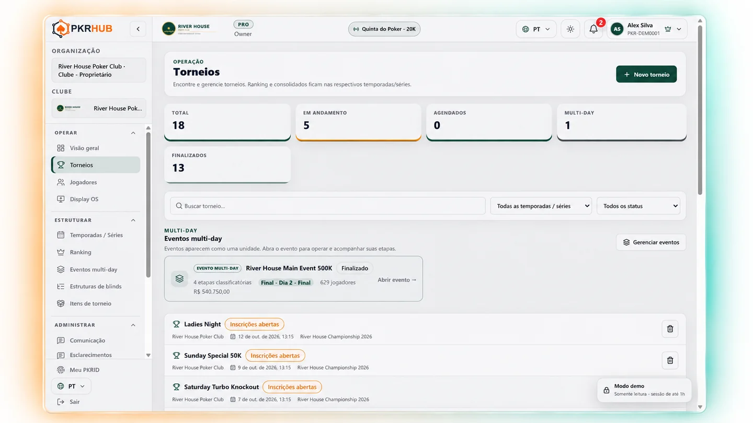Open Temporadas / Séries

pos(96,235)
